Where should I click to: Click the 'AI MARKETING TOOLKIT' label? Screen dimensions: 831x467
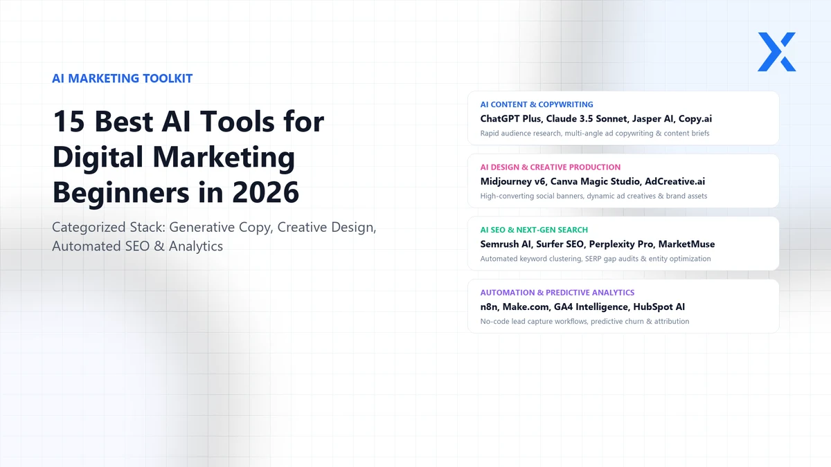coord(123,78)
